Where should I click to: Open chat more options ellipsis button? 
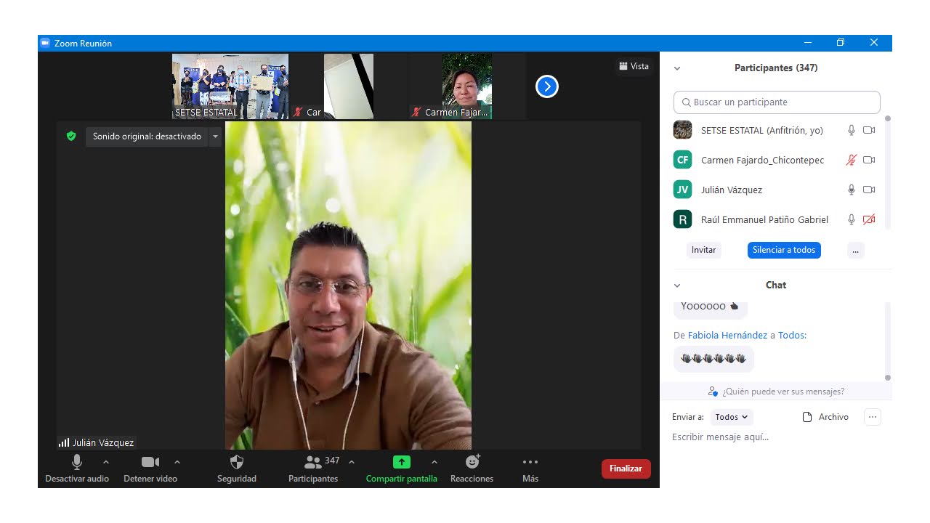(873, 417)
